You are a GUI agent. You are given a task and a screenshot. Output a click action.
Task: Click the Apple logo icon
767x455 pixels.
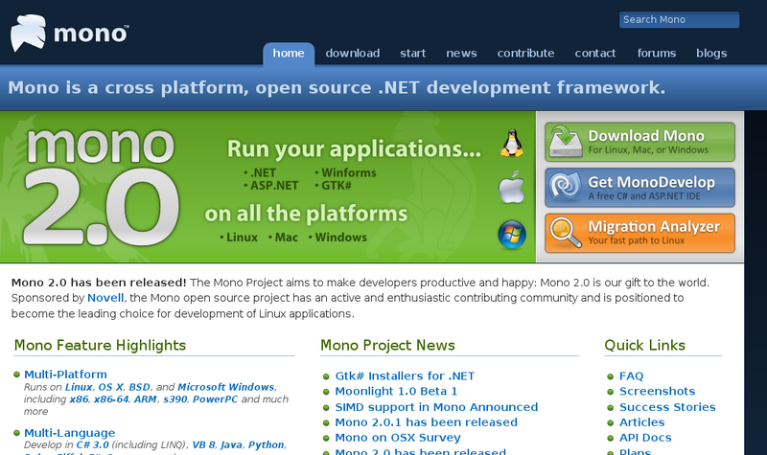tap(512, 187)
